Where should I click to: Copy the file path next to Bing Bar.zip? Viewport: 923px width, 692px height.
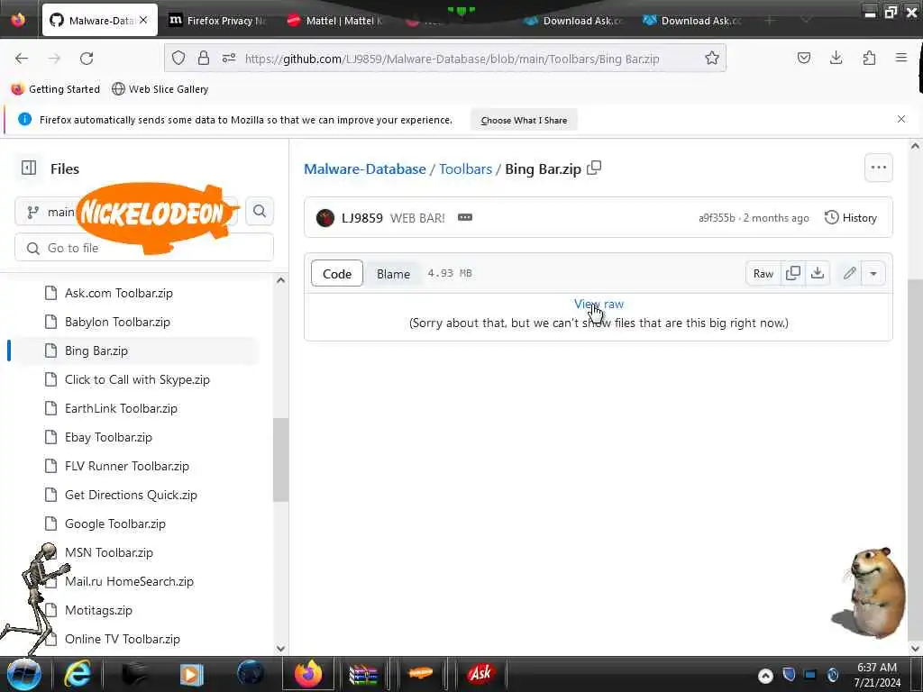pos(595,168)
